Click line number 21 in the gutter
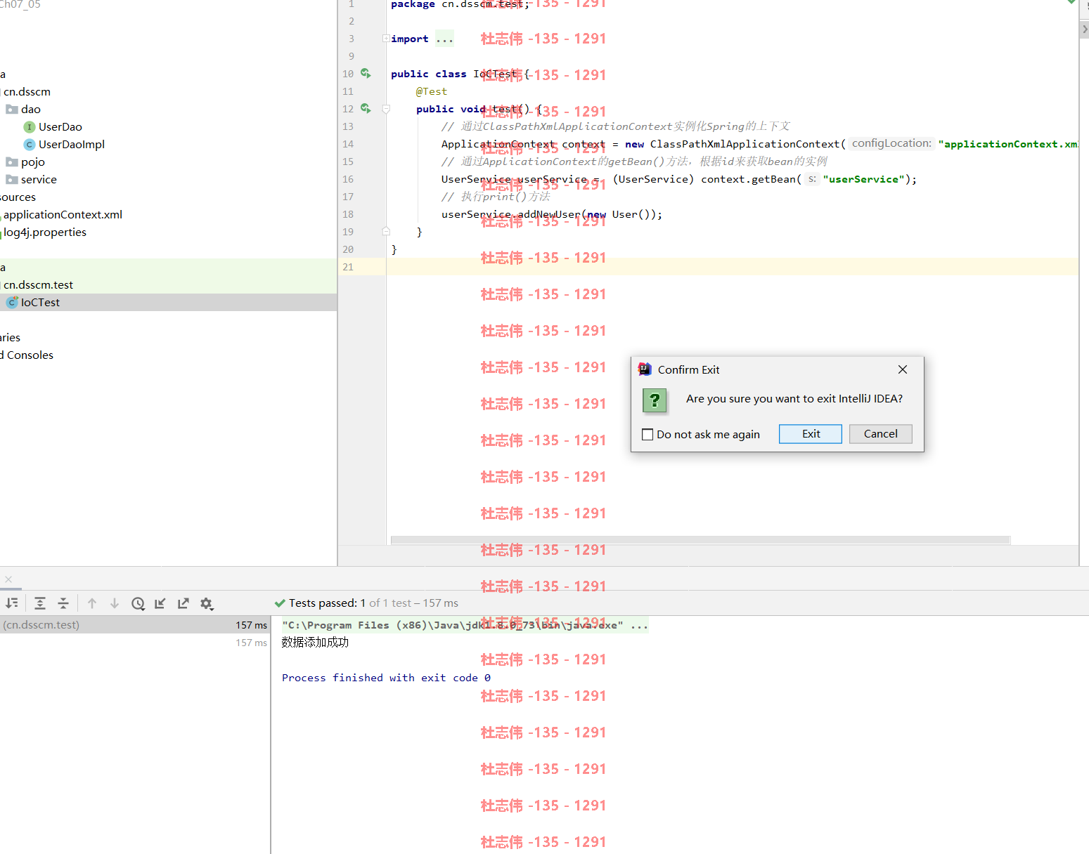Viewport: 1089px width, 854px height. coord(348,267)
